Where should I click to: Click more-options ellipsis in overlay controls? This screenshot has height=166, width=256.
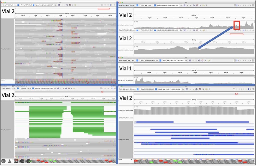[22, 161]
